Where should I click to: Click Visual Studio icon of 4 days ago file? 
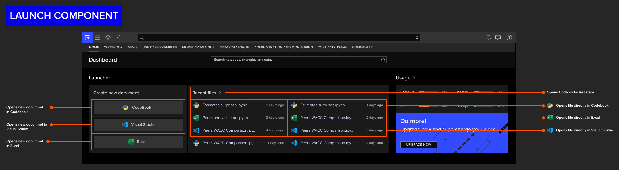coord(294,143)
